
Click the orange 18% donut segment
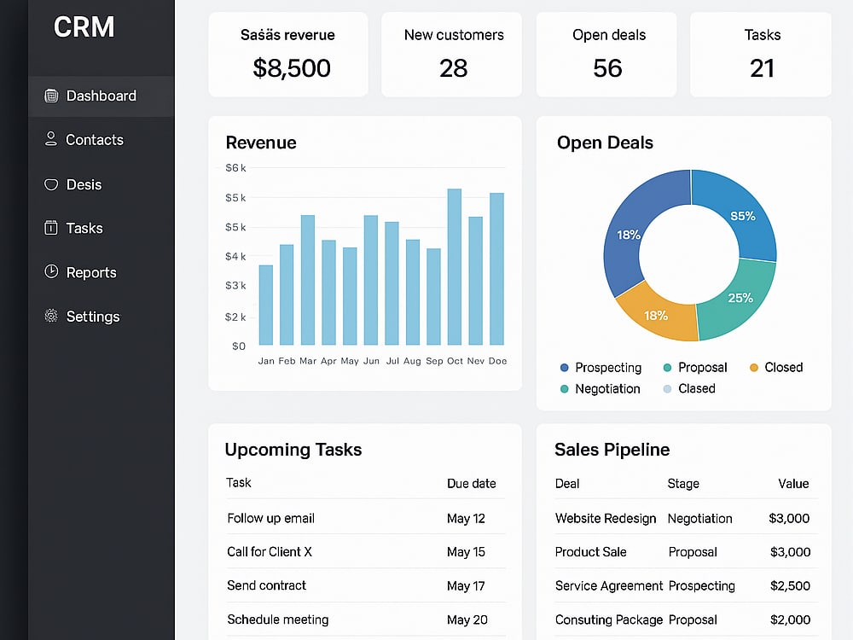(655, 316)
